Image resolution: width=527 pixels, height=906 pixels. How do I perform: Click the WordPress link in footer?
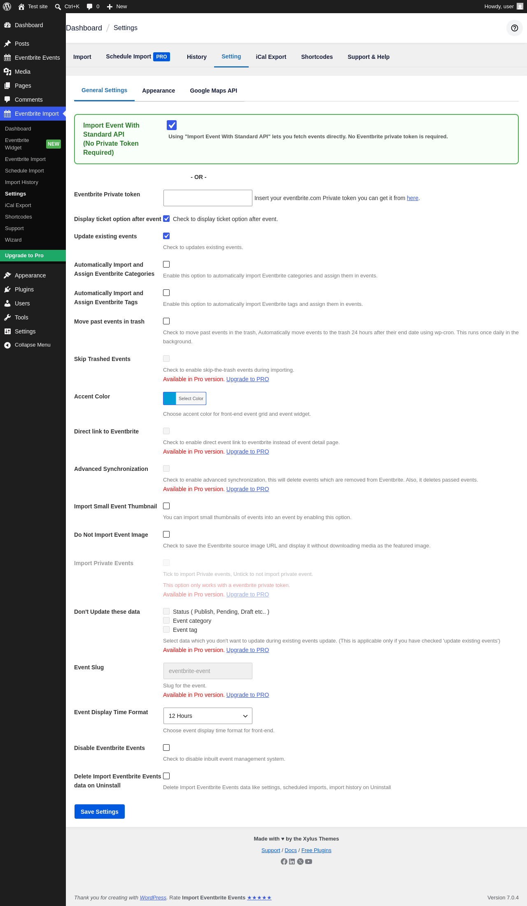[153, 898]
